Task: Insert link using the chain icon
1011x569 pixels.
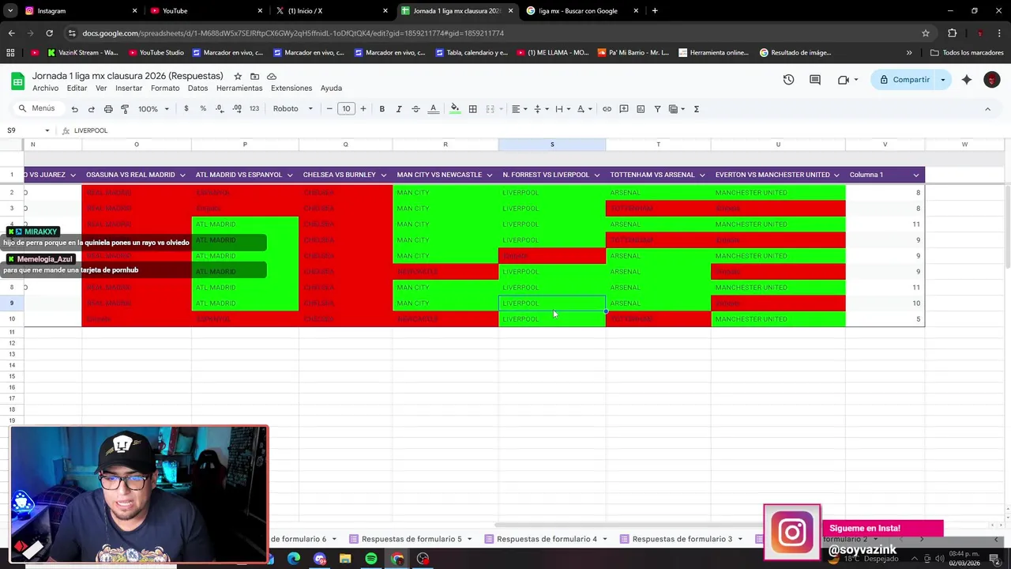Action: point(607,109)
